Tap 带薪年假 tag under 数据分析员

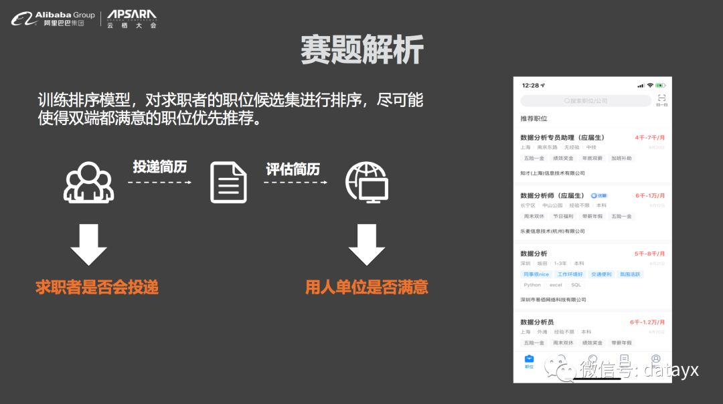[x=621, y=343]
